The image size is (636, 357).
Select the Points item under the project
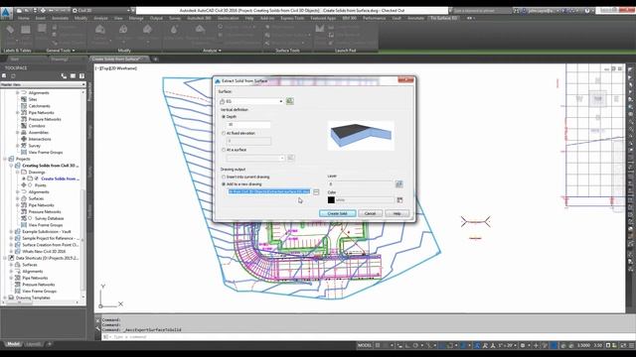tap(40, 185)
